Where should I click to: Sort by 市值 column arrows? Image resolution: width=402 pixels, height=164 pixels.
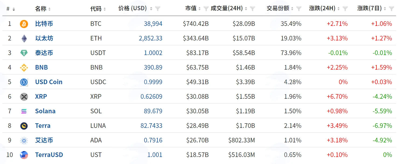pyautogui.click(x=200, y=9)
